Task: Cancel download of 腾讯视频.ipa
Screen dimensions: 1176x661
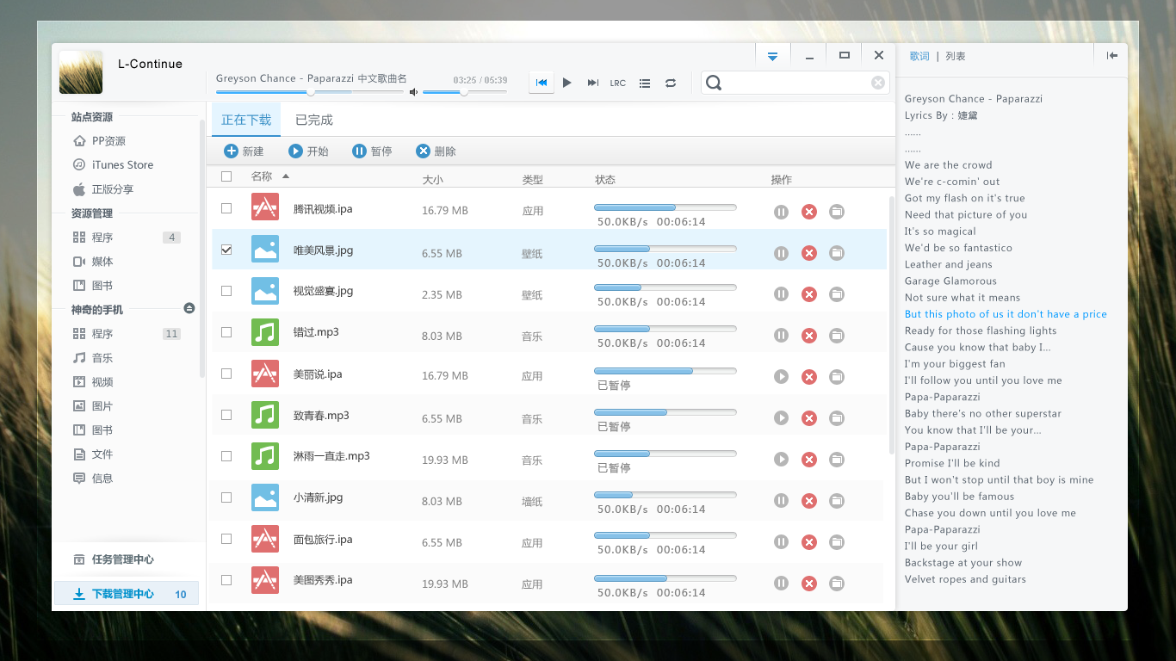Action: click(x=809, y=212)
